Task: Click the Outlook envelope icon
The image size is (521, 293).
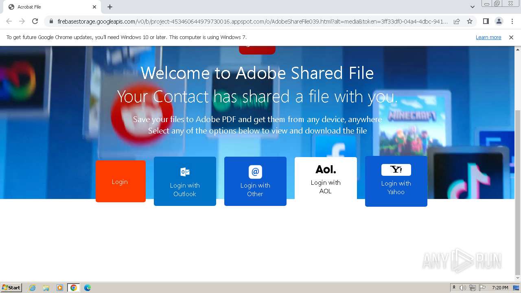Action: coord(185,172)
